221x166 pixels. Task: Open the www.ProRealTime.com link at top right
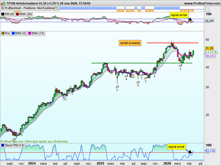pyautogui.click(x=202, y=3)
